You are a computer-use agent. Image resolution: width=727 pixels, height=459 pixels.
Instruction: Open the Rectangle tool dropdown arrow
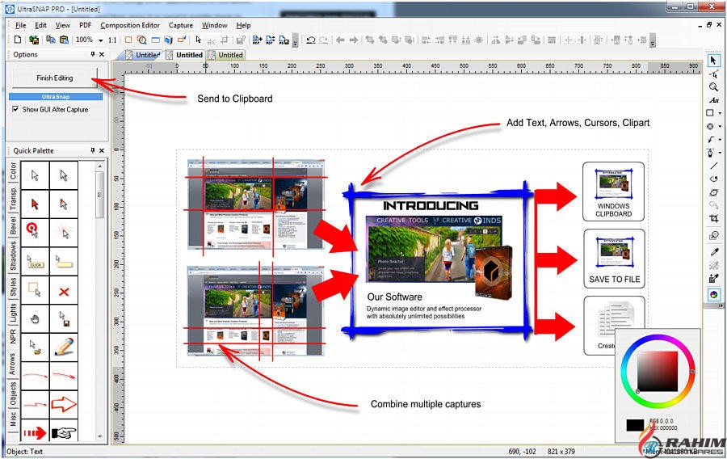point(720,113)
